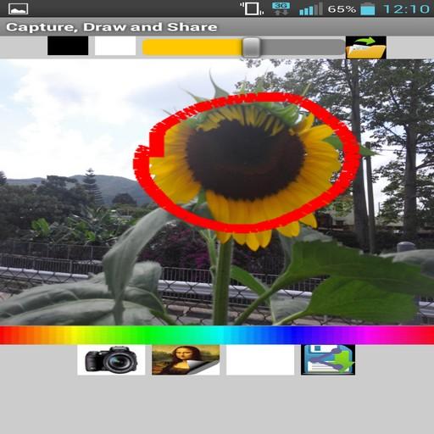Open the Mona Lisa gallery picture icon
The height and width of the screenshot is (434, 434).
(186, 360)
